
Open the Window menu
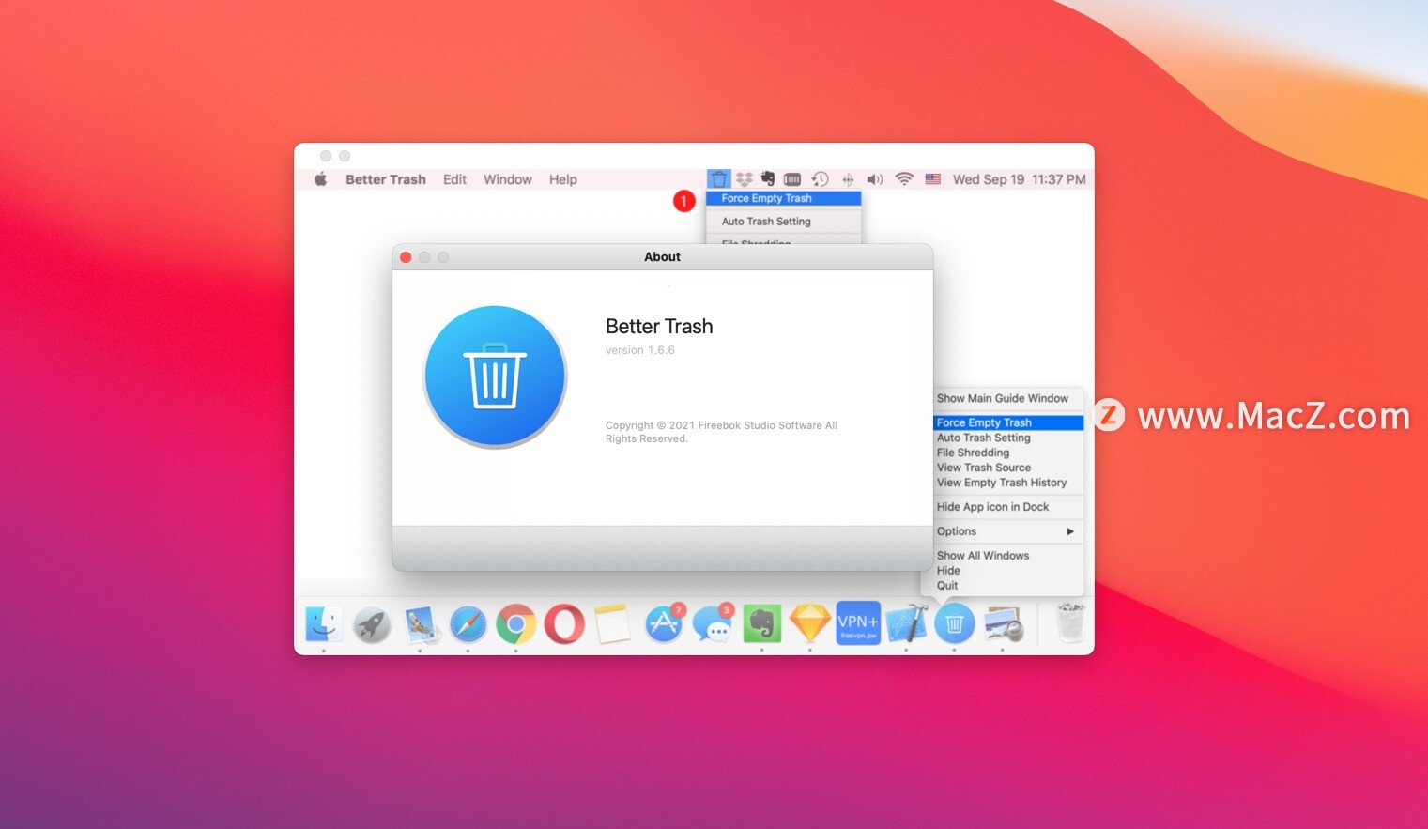coord(508,179)
